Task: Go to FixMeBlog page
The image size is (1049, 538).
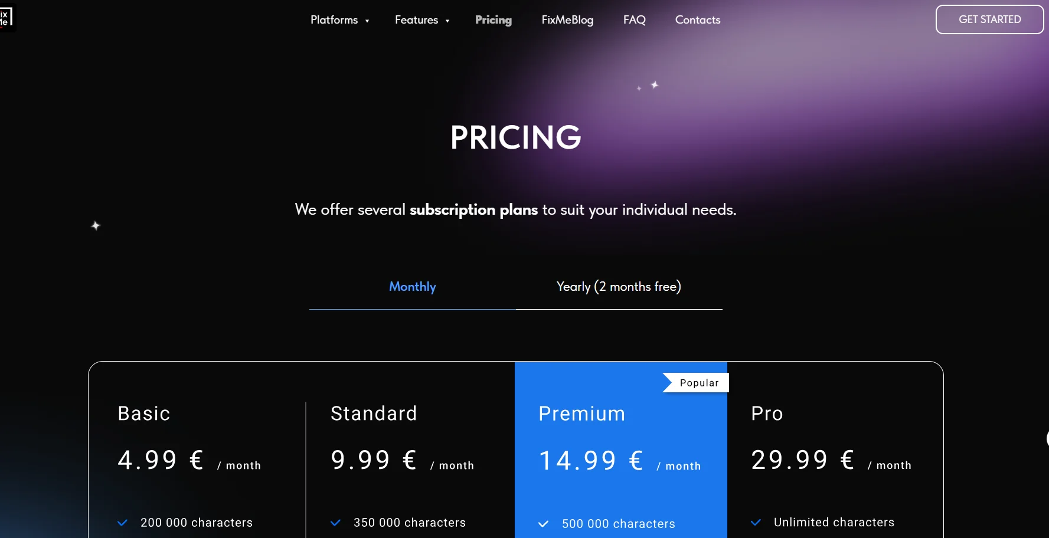Action: (567, 20)
